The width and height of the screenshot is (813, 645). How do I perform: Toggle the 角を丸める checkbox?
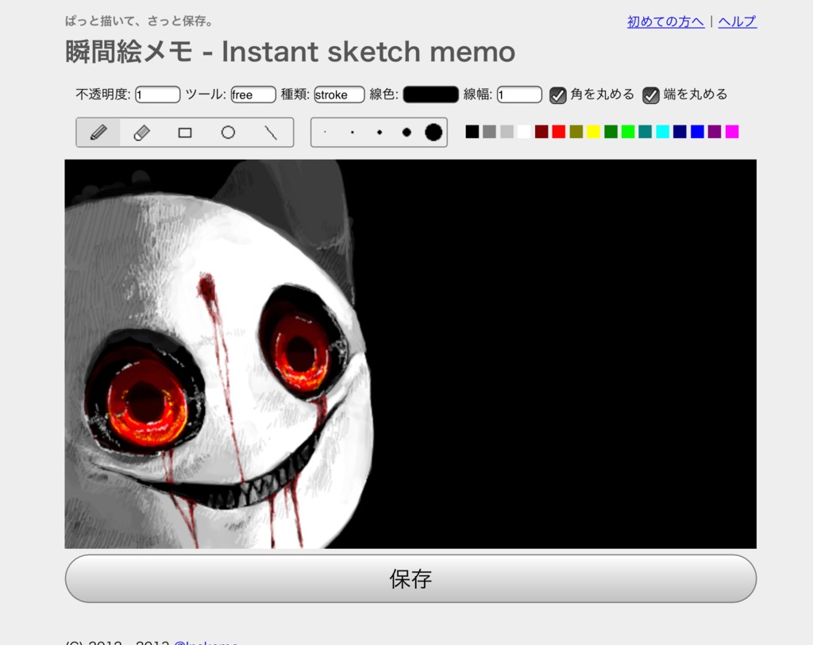pyautogui.click(x=558, y=95)
